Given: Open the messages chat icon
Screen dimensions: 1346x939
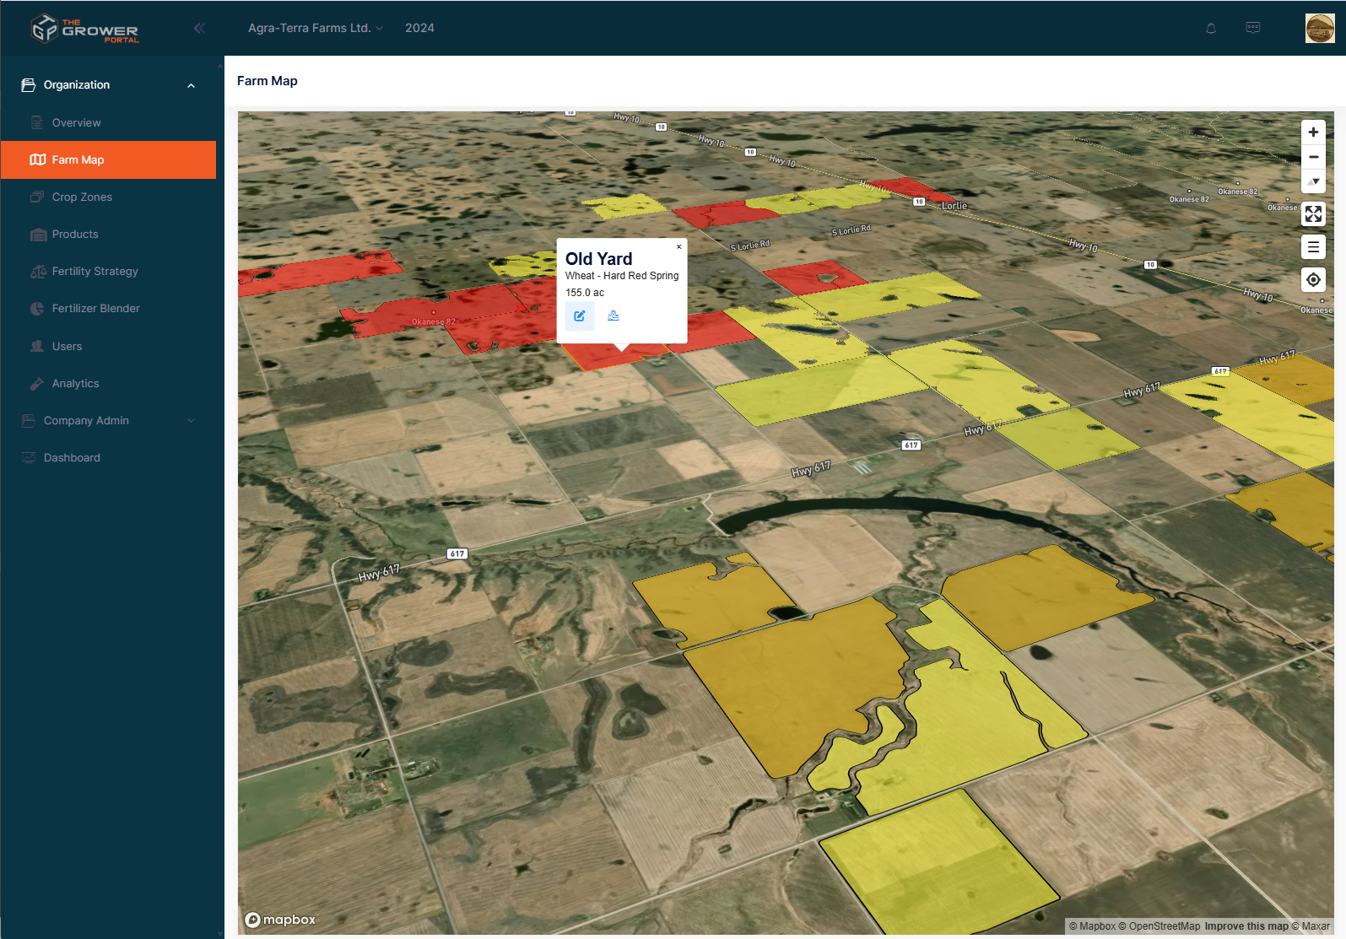Looking at the screenshot, I should point(1253,28).
